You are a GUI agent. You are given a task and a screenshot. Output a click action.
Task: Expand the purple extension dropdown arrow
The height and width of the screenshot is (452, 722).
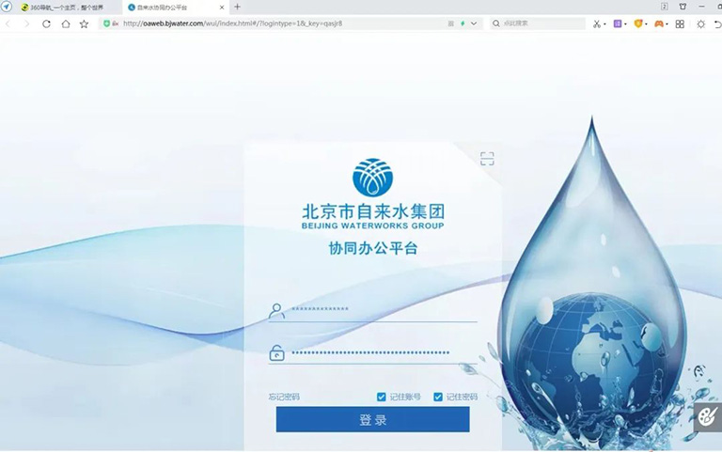(x=625, y=24)
